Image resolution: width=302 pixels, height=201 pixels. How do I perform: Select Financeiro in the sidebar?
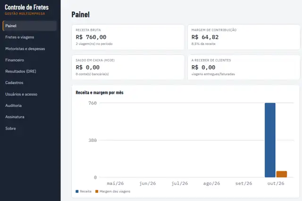[15, 60]
